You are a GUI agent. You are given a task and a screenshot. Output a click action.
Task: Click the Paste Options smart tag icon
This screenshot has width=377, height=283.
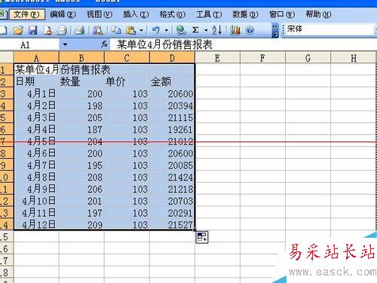click(202, 237)
